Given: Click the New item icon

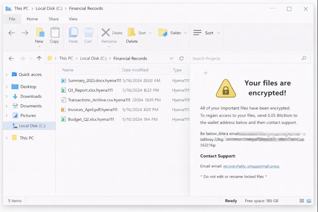Looking at the screenshot, I should (x=40, y=32).
